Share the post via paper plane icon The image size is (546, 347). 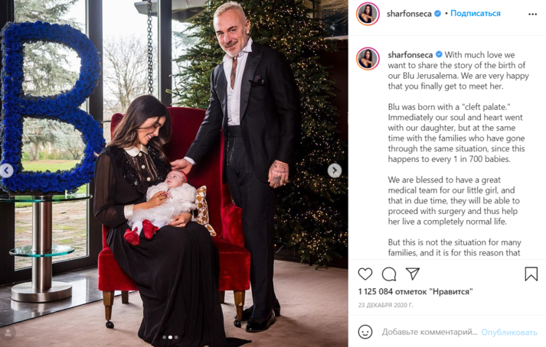tap(413, 274)
